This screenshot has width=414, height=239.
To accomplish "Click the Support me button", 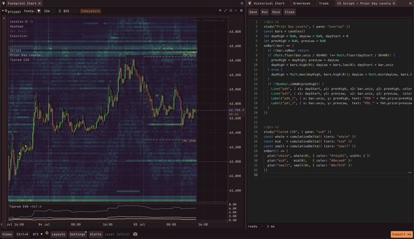I will click(x=402, y=234).
